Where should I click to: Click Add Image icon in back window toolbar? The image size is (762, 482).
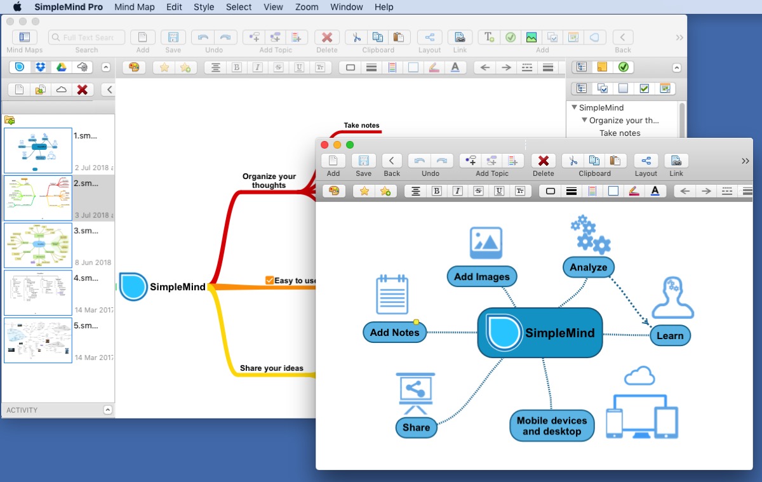tap(531, 37)
